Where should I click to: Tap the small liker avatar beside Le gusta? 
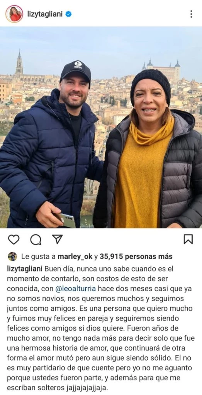pos(12,257)
